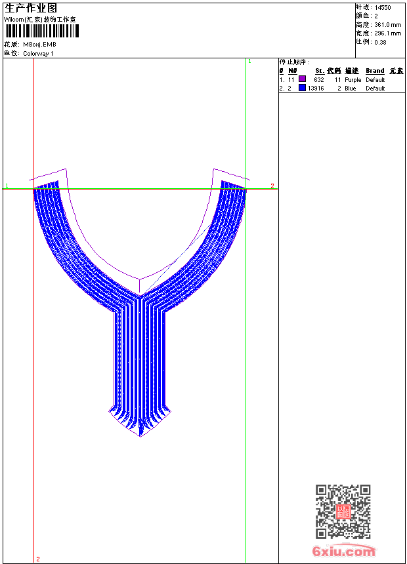407x564 pixels.
Task: Click the 'Wilcom(汇京)装饰工作室' studio name
Action: 39,20
